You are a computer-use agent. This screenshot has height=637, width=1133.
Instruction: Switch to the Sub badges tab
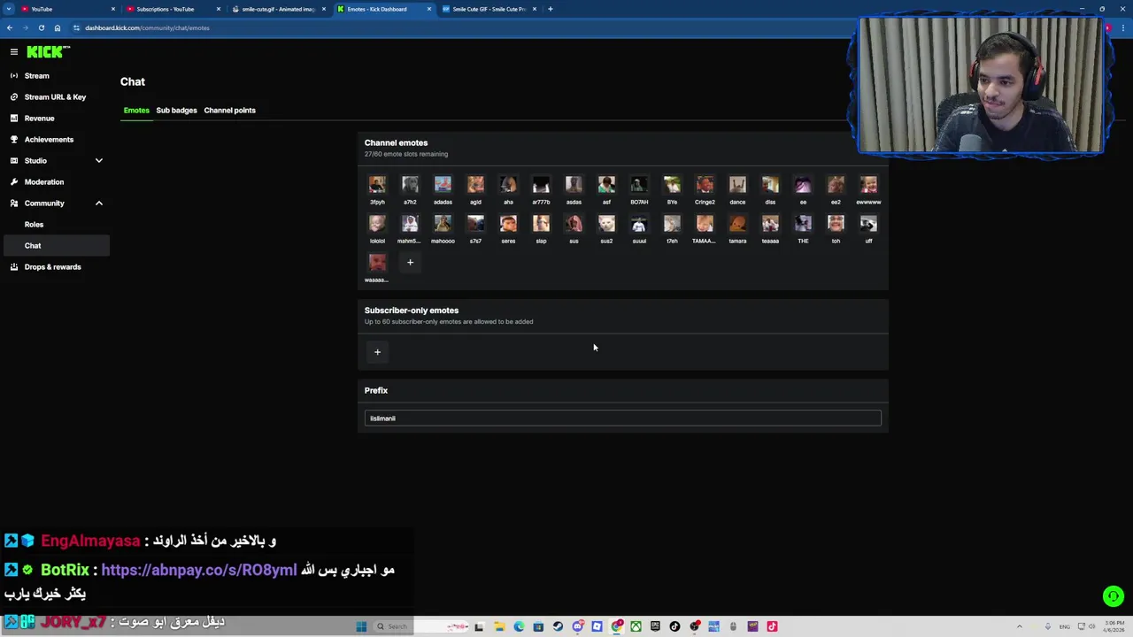[176, 111]
